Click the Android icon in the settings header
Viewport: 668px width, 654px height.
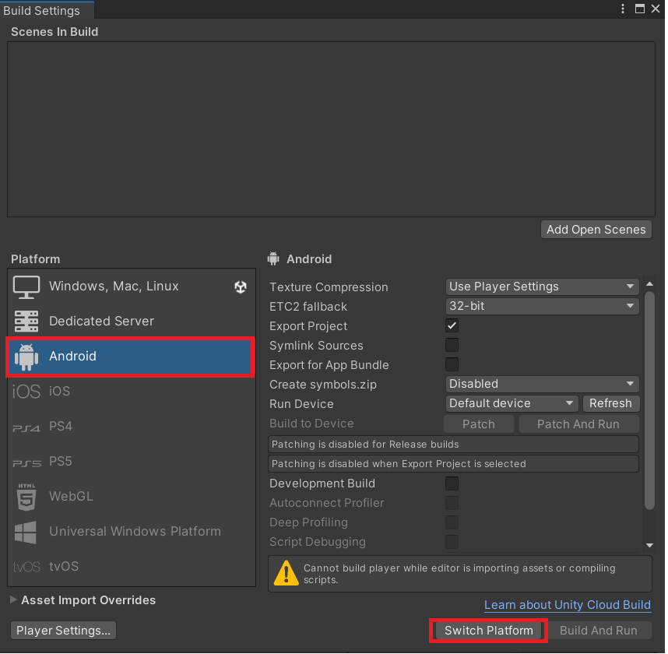pyautogui.click(x=273, y=258)
